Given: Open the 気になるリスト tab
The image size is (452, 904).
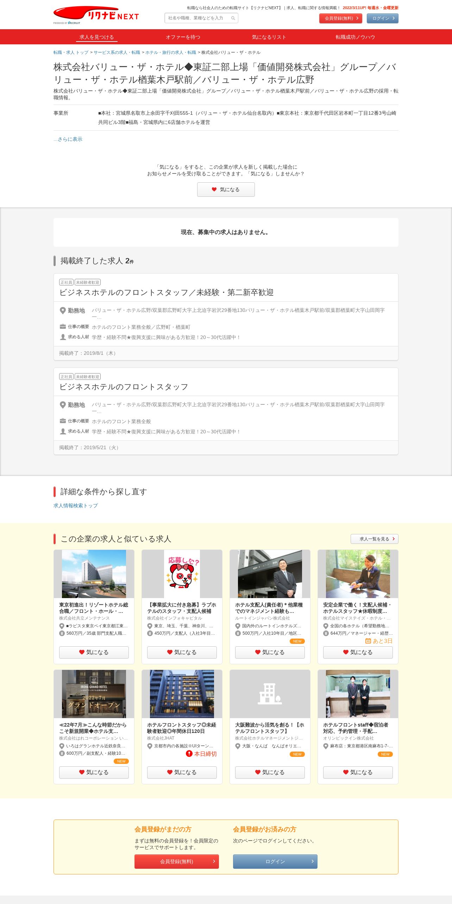Looking at the screenshot, I should tap(269, 37).
